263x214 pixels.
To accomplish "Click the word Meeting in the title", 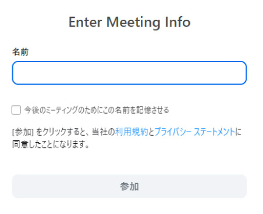I will pos(133,23).
